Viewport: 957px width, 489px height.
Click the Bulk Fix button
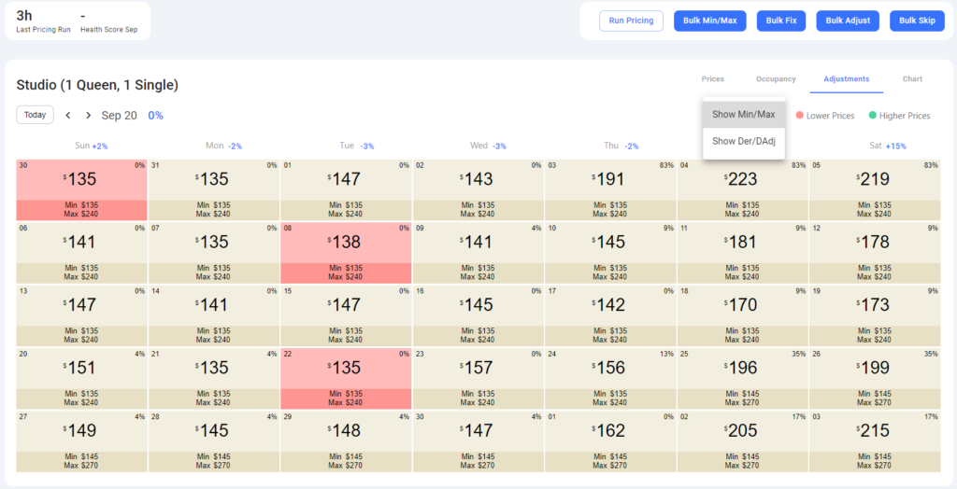click(x=781, y=21)
